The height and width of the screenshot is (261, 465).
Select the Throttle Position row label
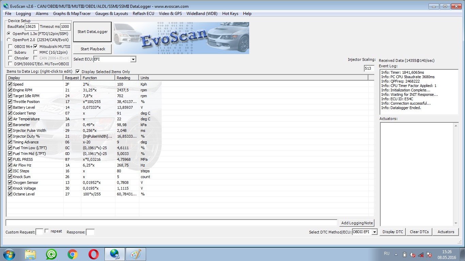click(26, 102)
